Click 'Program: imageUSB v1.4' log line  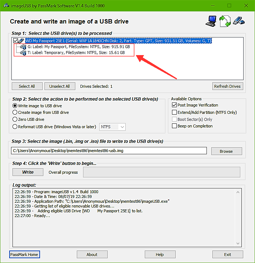[56, 192]
